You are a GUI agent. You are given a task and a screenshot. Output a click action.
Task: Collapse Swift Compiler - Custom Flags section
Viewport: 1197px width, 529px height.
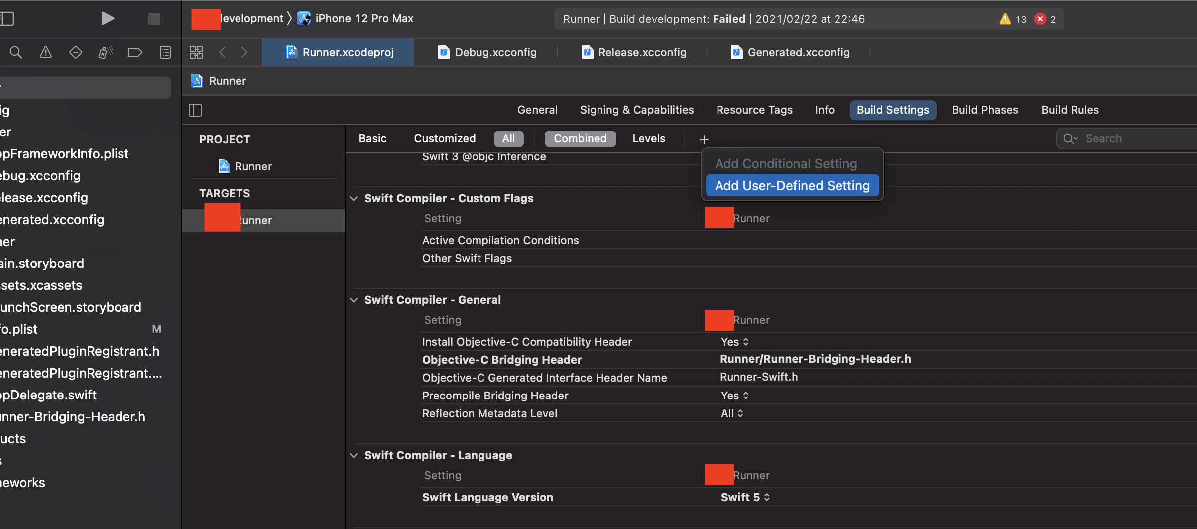(354, 198)
